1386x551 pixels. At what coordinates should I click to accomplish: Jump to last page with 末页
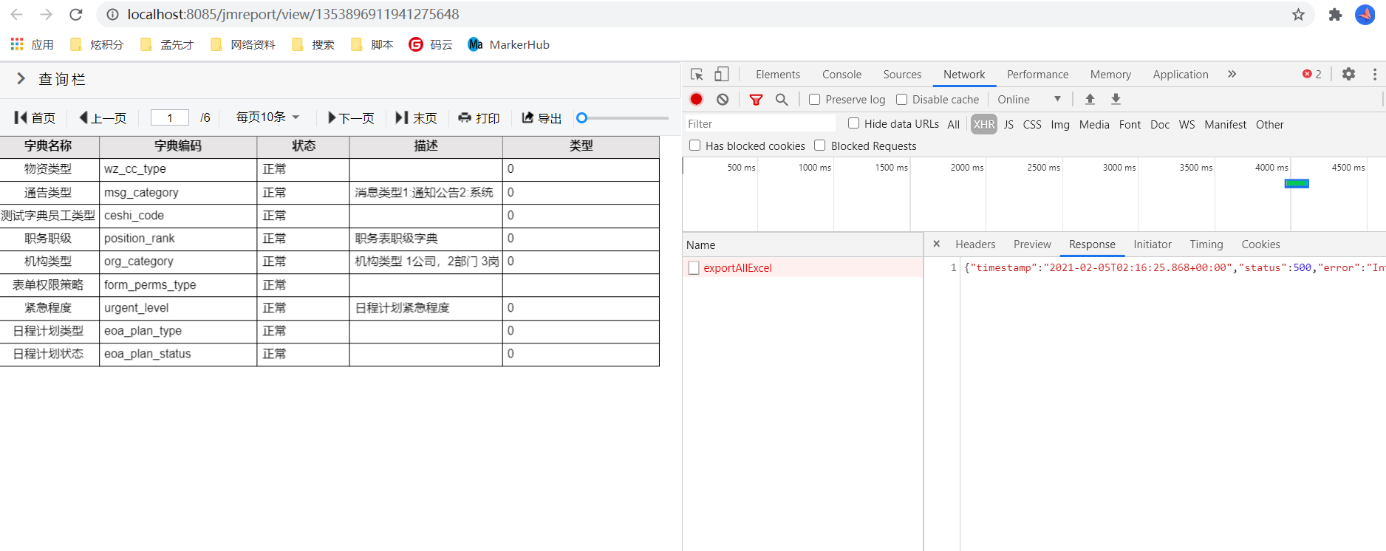click(416, 118)
